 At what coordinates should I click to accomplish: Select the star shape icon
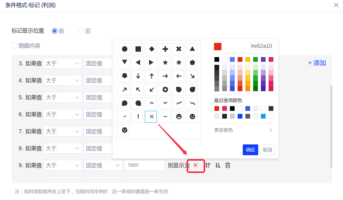(165, 63)
